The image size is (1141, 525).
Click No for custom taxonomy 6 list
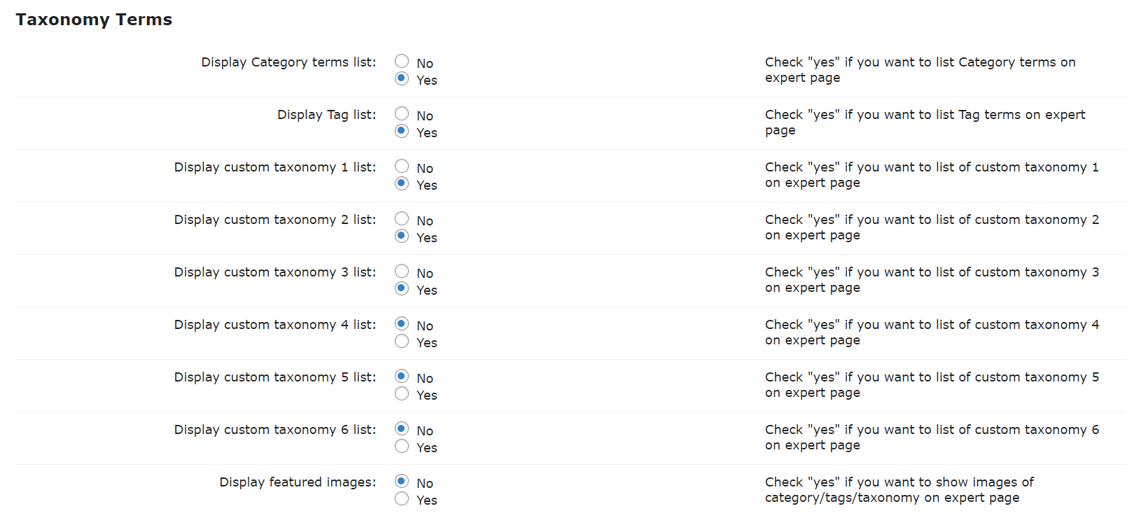pos(402,429)
